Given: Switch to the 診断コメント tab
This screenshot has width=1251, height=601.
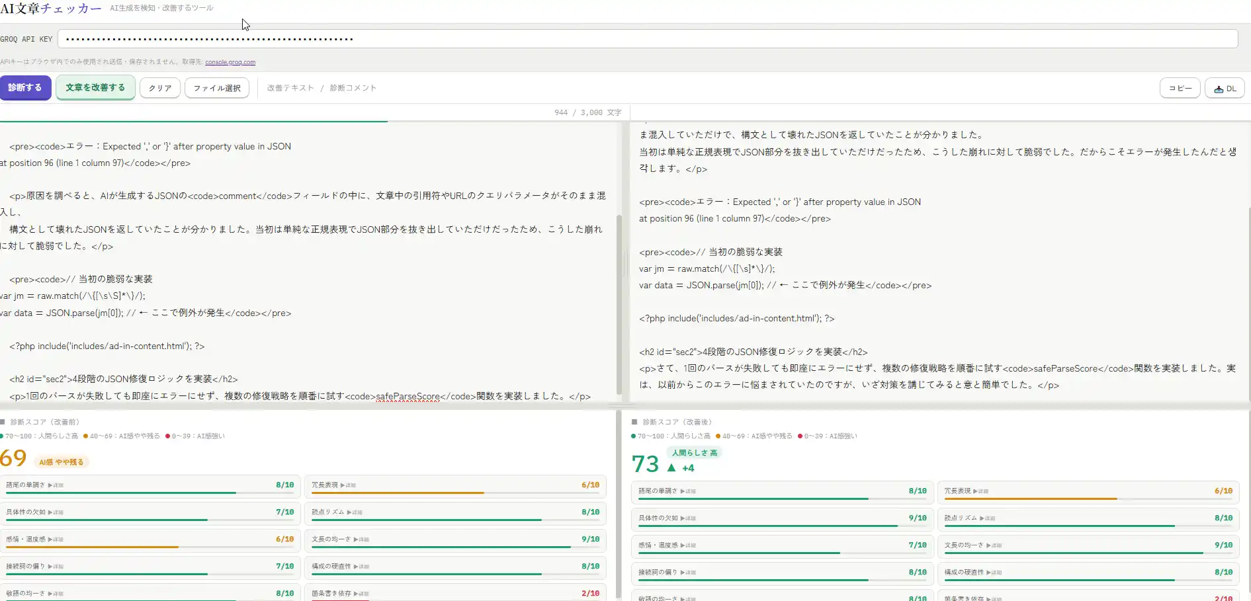Looking at the screenshot, I should point(353,88).
